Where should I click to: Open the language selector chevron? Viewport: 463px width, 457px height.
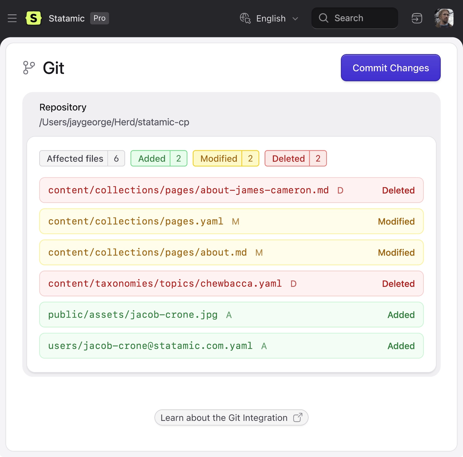coord(296,19)
